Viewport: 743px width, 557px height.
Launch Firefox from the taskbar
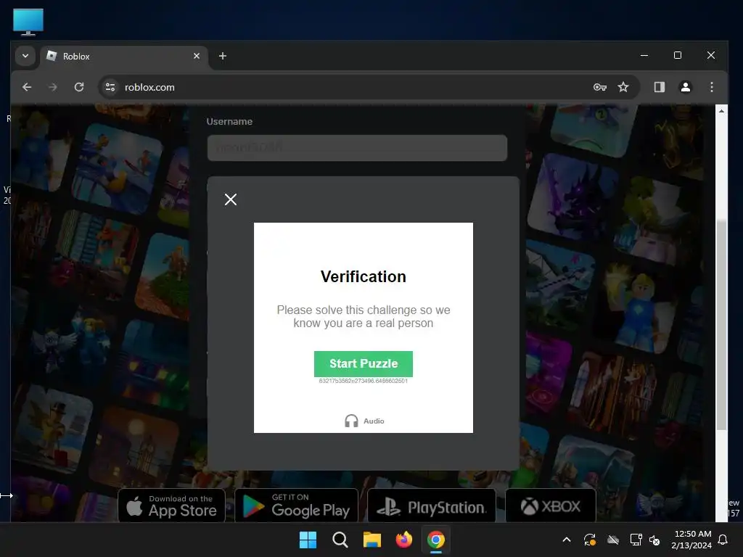click(x=403, y=540)
